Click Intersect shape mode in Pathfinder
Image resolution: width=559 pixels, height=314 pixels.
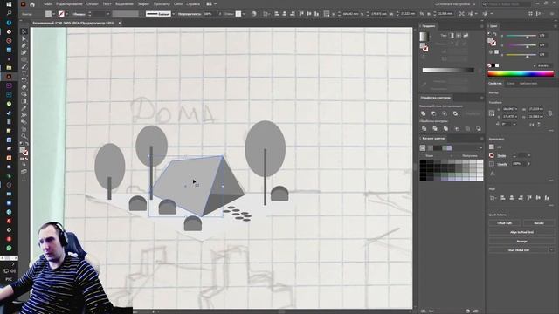point(445,113)
